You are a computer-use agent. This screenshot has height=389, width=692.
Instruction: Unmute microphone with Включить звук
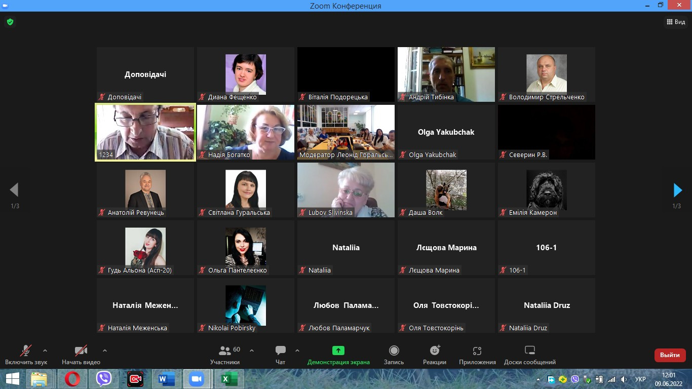(26, 351)
